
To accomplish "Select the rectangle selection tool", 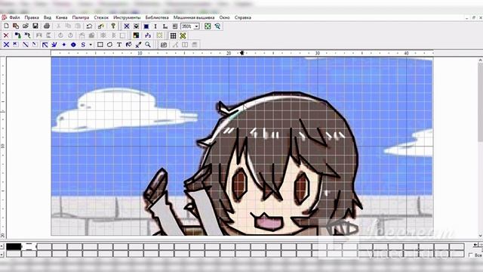I will pos(100,45).
